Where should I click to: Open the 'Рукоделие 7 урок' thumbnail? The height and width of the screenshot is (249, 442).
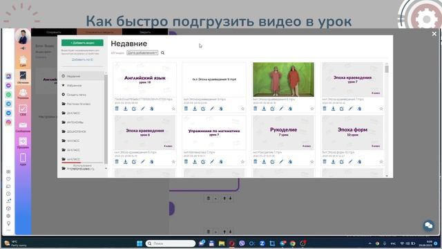[x=283, y=133]
